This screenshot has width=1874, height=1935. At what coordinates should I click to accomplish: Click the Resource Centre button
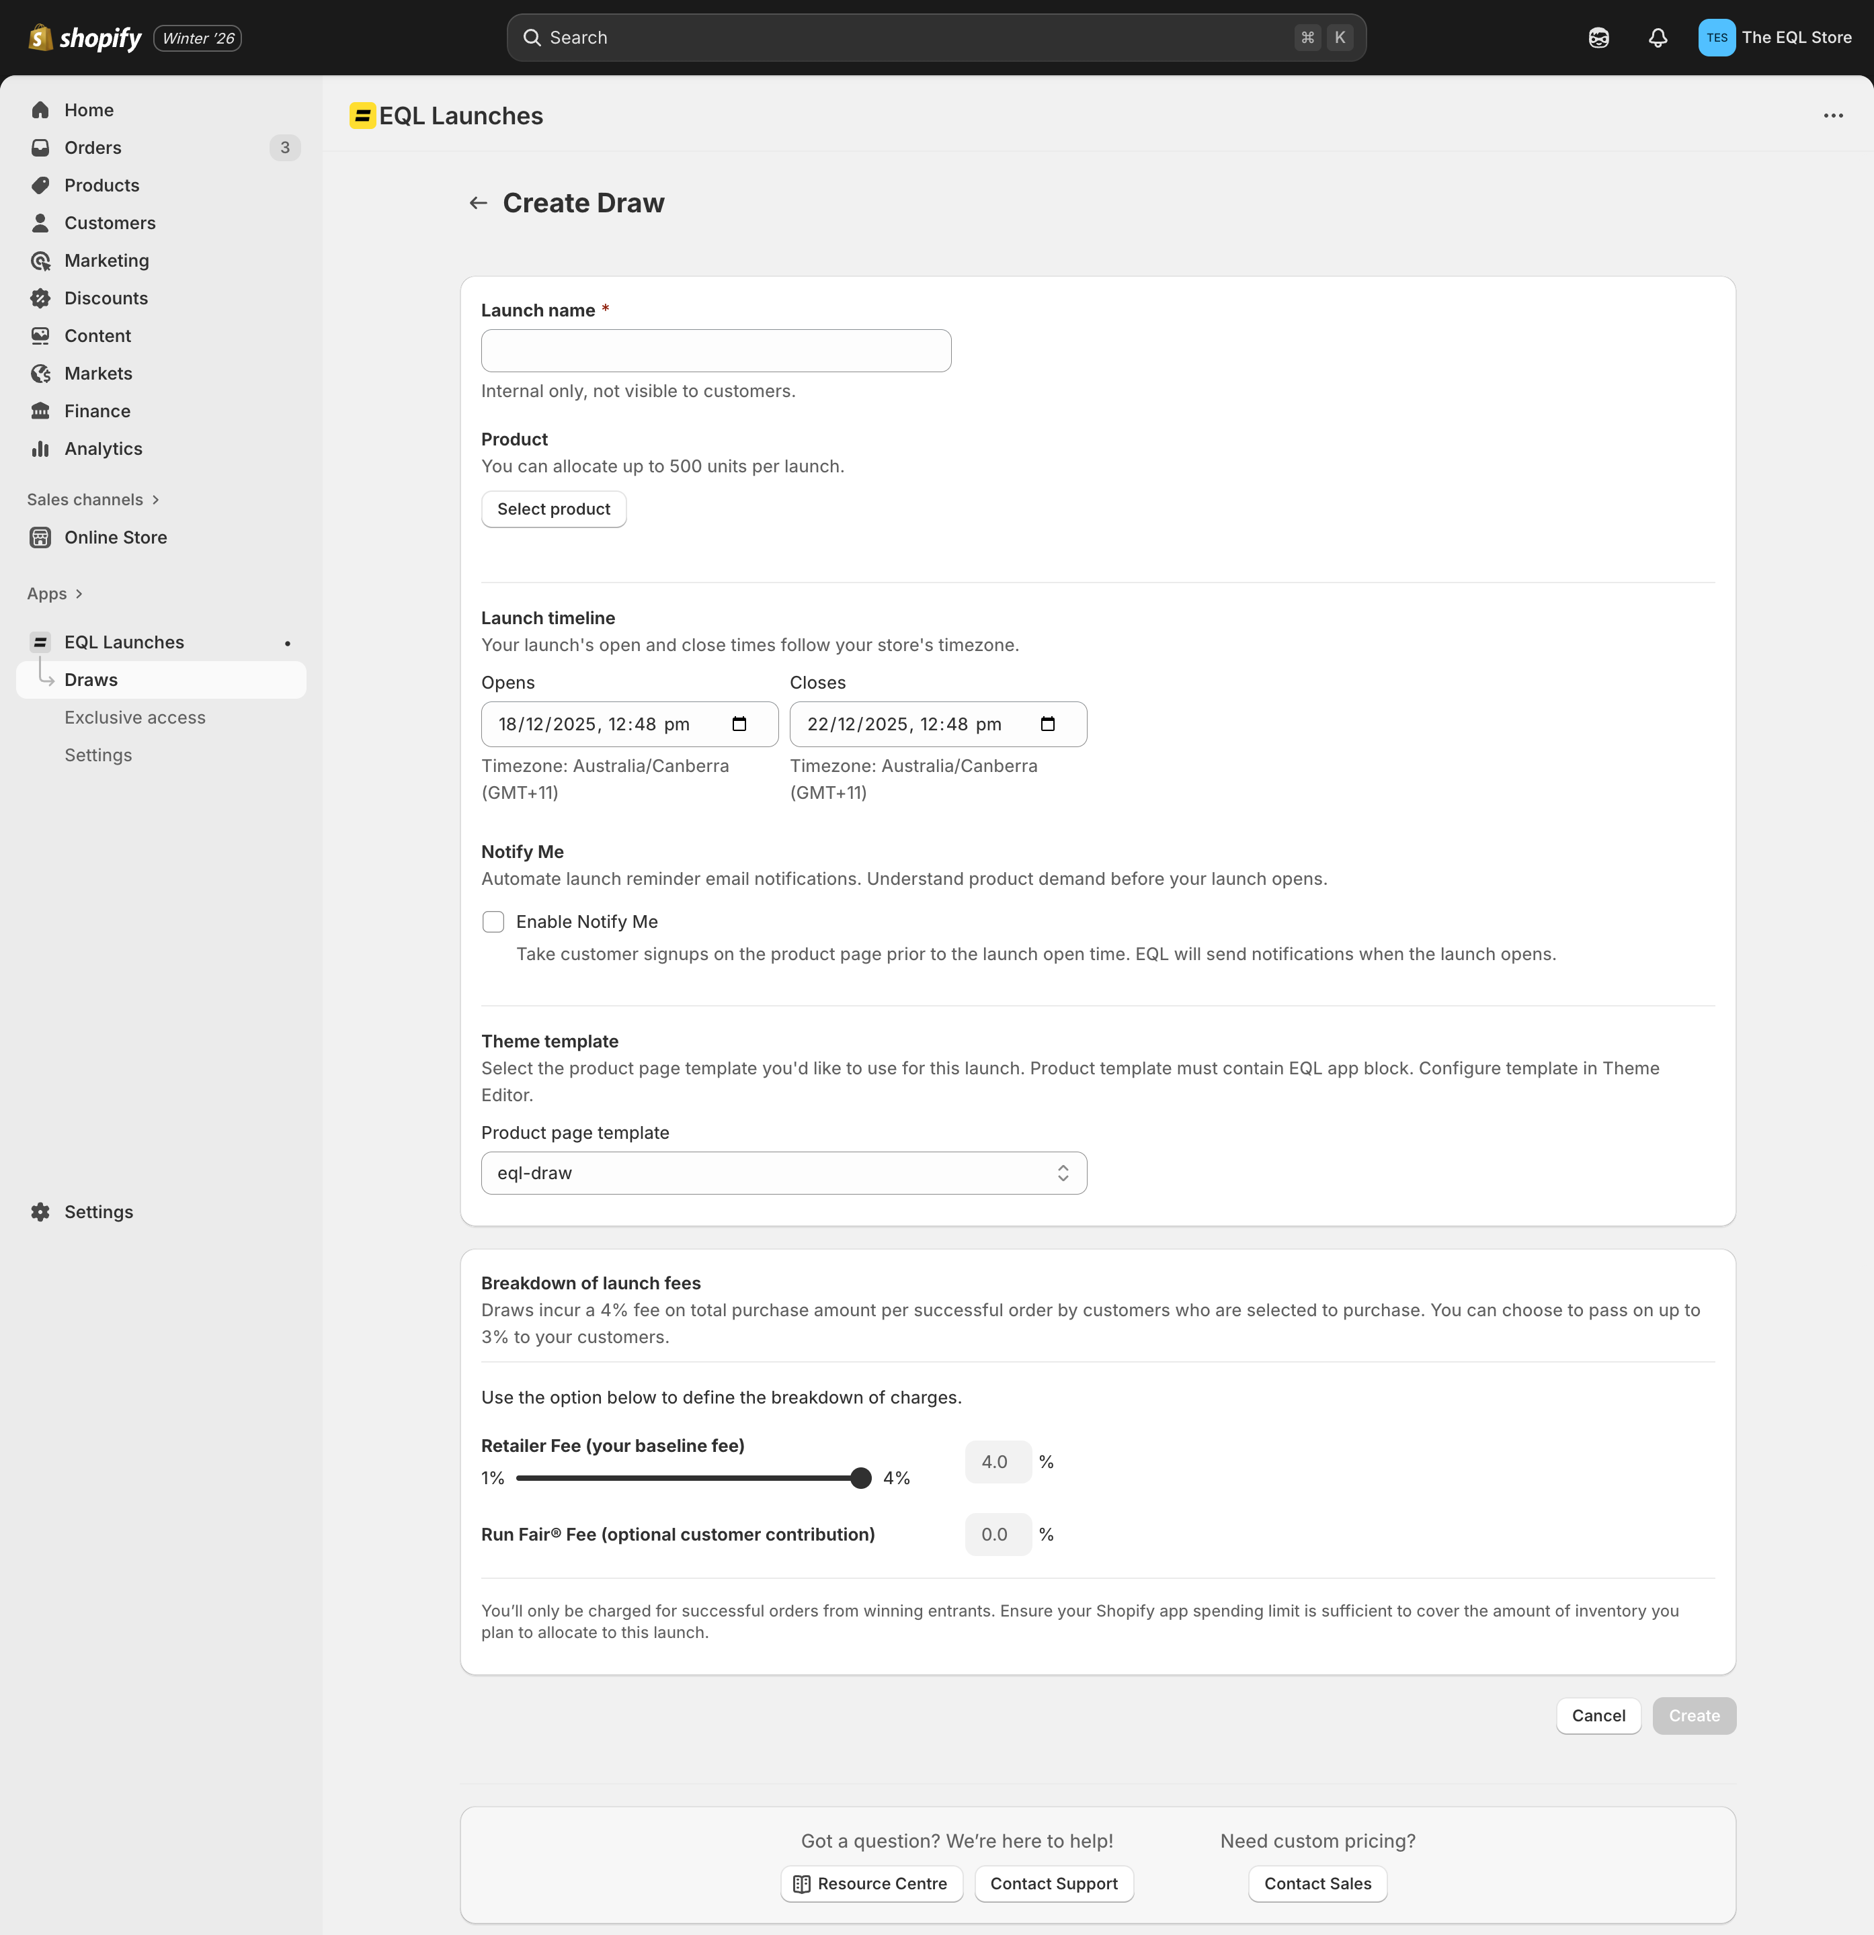871,1884
